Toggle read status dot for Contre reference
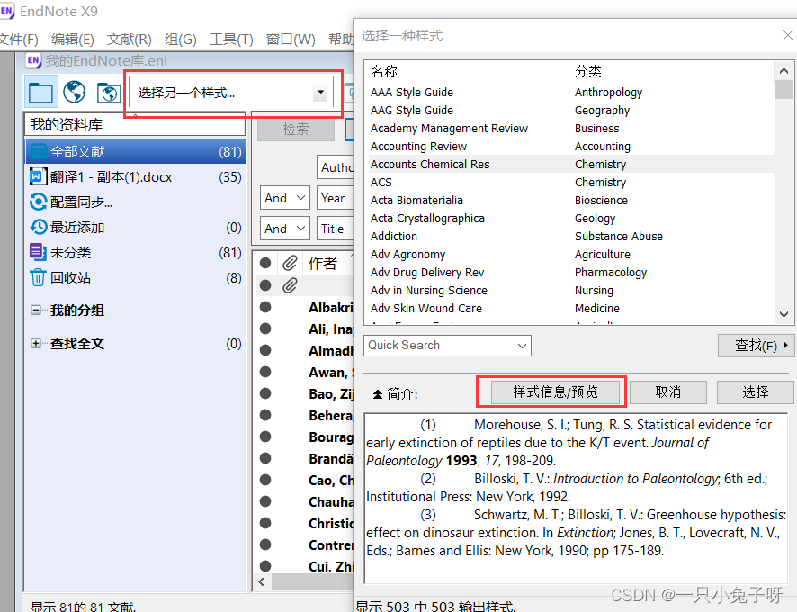Image resolution: width=797 pixels, height=612 pixels. point(264,544)
